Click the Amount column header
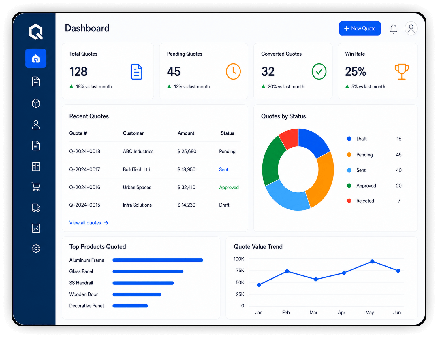 pos(186,133)
